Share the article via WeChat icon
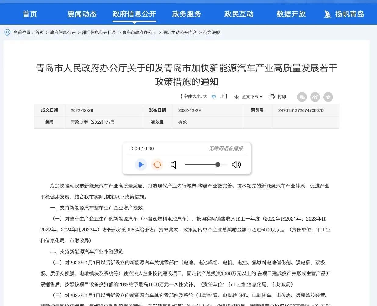 [x=302, y=97]
